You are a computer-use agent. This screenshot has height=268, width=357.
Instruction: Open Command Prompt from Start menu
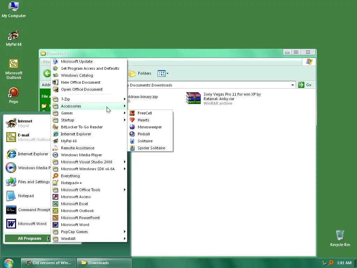[28, 210]
